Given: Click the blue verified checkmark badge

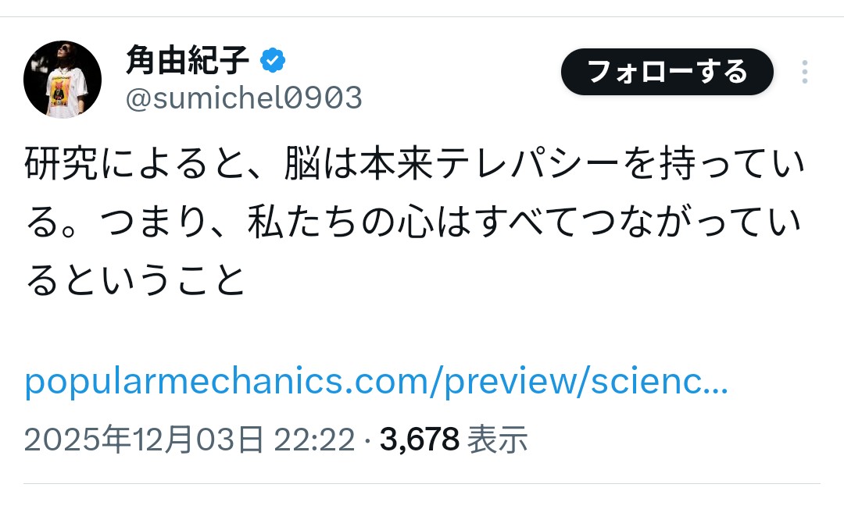Looking at the screenshot, I should tap(273, 61).
